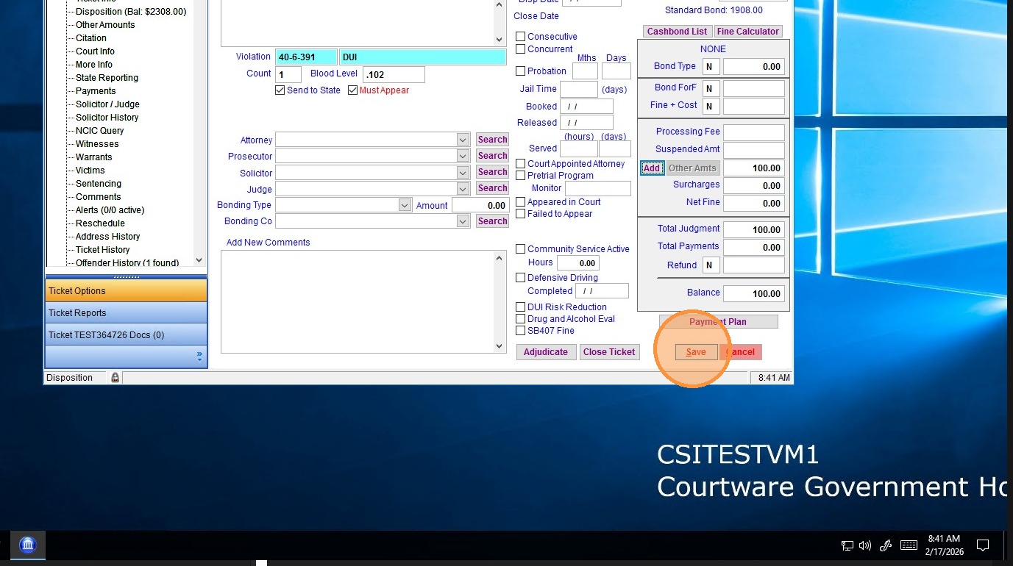Click the double chevron below Ticket Docs
The image size is (1013, 566).
[x=199, y=356]
